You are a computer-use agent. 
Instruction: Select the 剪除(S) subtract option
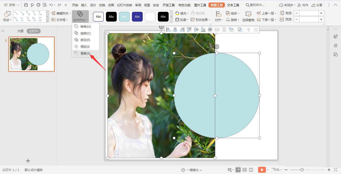tap(86, 53)
